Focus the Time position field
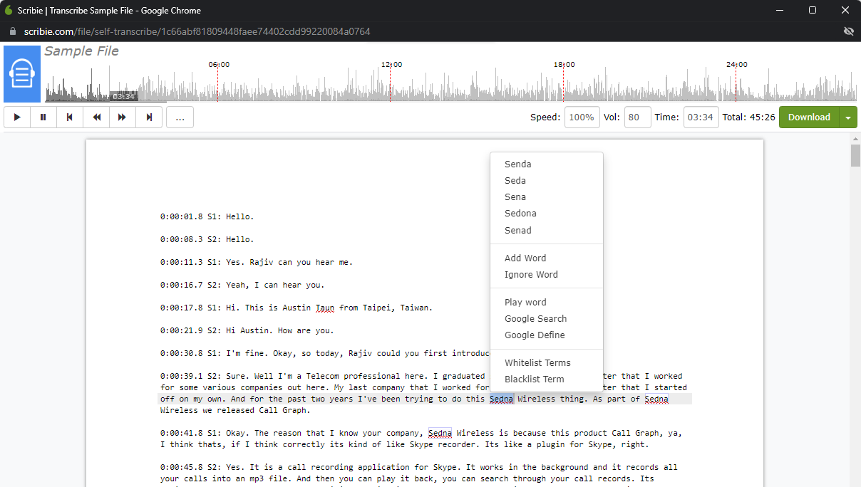The width and height of the screenshot is (861, 487). 701,117
